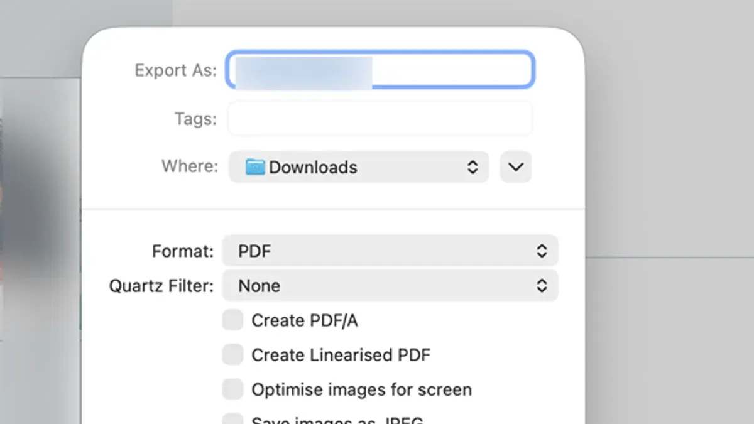The width and height of the screenshot is (754, 424).
Task: Open the Quartz Filter dropdown showing None
Action: click(390, 286)
